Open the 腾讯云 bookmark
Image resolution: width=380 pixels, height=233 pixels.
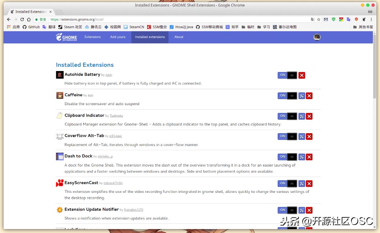coord(93,27)
